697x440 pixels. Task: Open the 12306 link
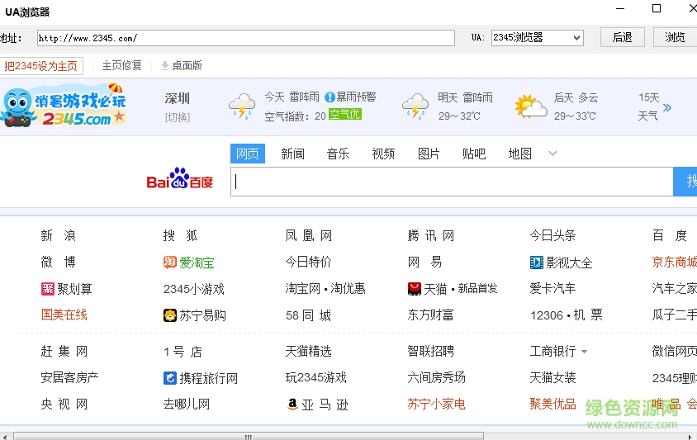pos(547,315)
